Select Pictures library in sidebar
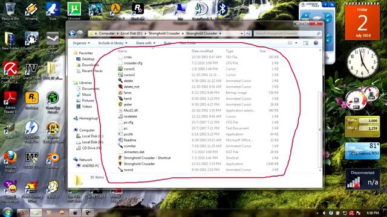The image size is (387, 217). point(88,101)
